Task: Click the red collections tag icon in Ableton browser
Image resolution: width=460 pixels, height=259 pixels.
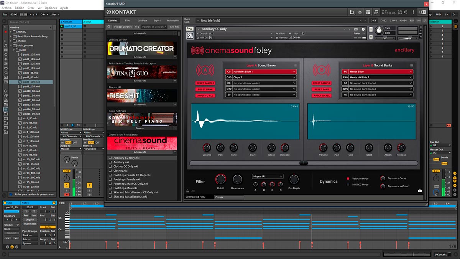Action: coord(5,32)
